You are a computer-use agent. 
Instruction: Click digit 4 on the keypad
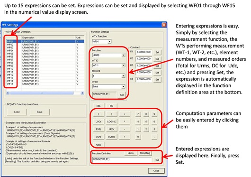138,121
